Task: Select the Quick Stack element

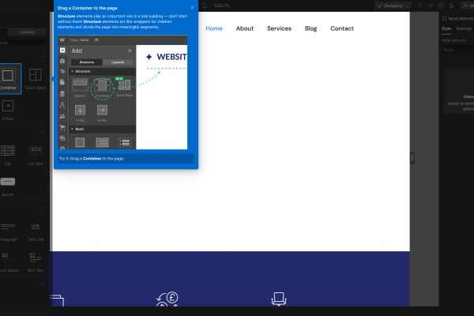Action: (x=36, y=79)
